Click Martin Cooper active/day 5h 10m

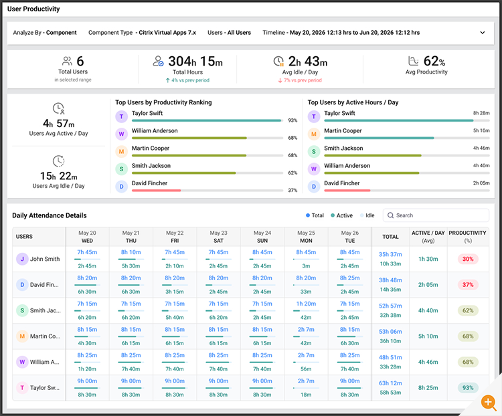coord(428,336)
